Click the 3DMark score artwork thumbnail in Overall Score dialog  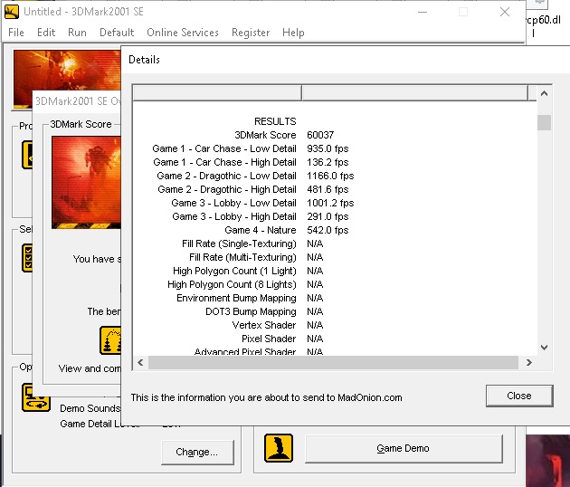click(86, 182)
